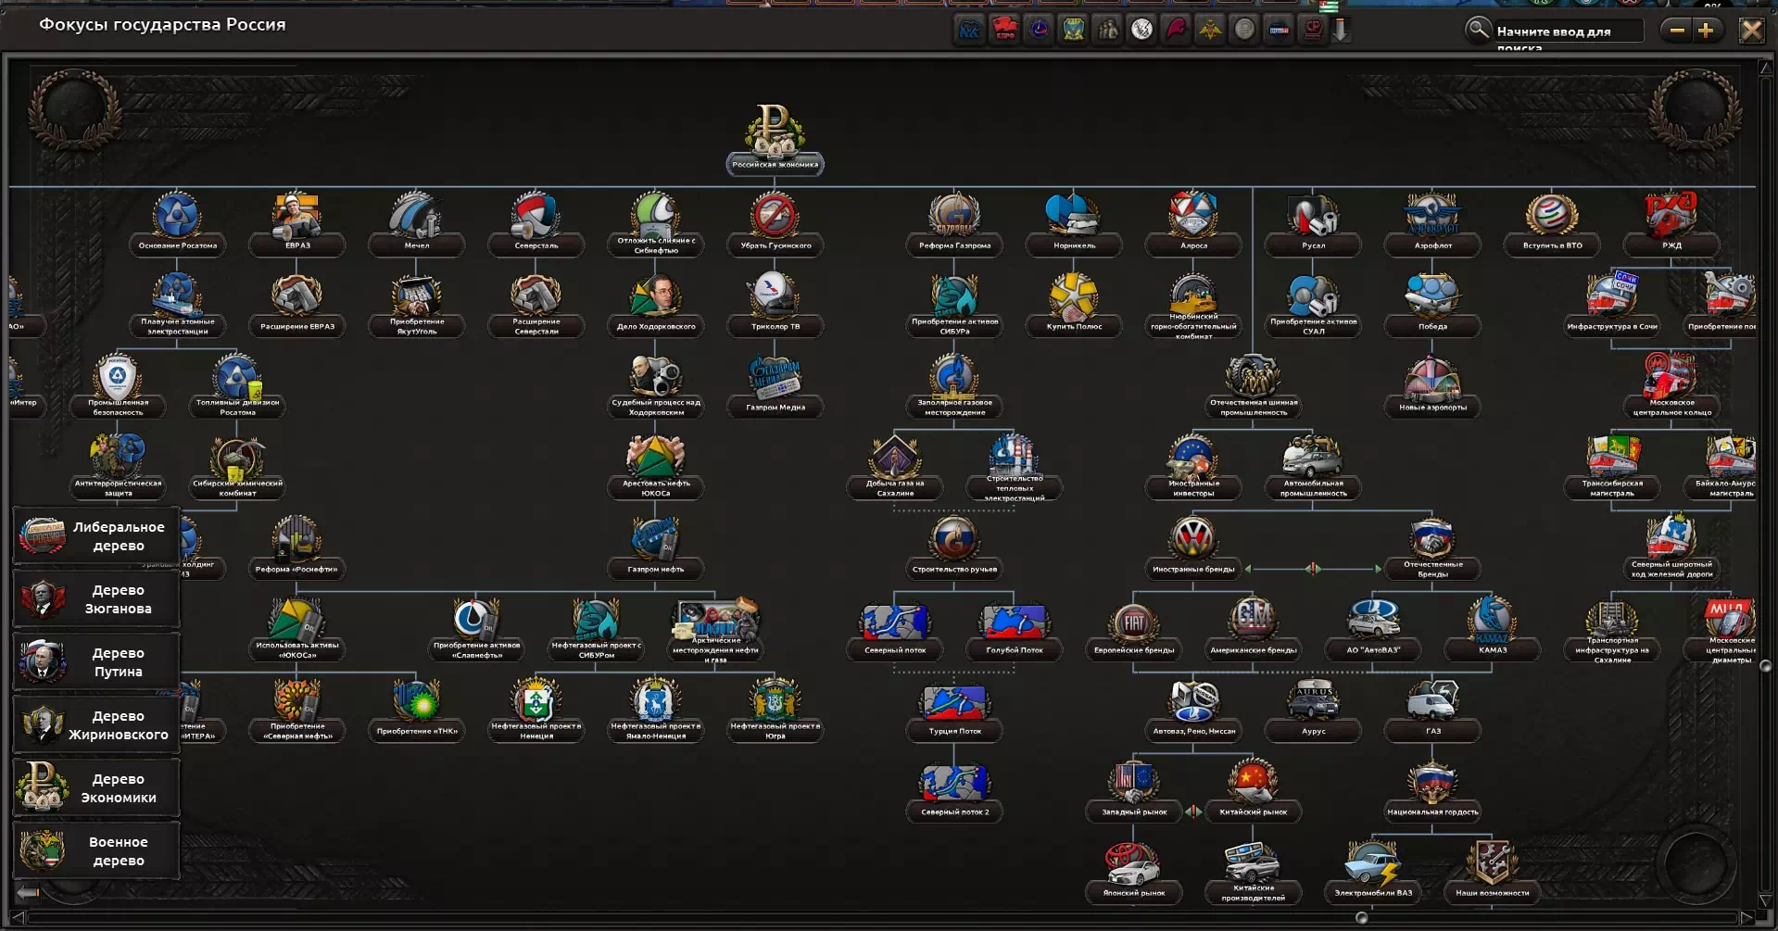Open the Дерево Зюганова tree

click(96, 598)
